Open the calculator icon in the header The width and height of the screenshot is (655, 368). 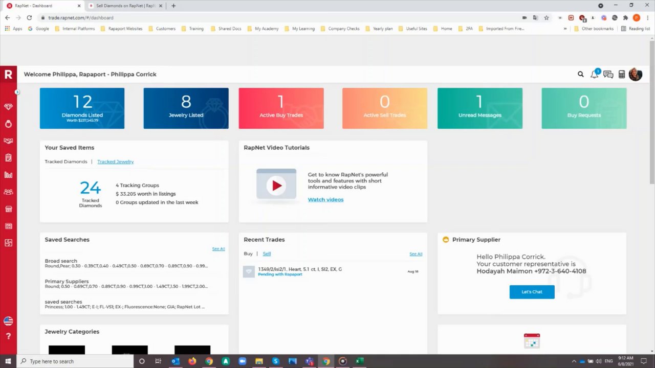click(622, 74)
